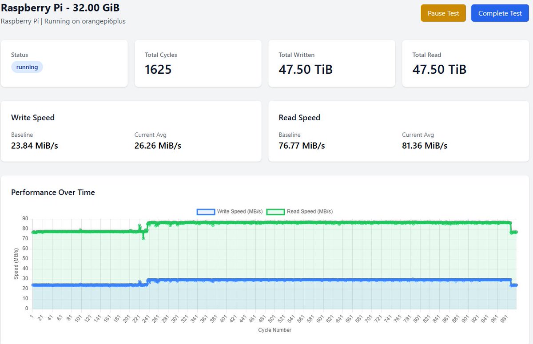The width and height of the screenshot is (533, 344).
Task: Toggle Read Speed (MB/s) legend swatch
Action: click(x=275, y=212)
